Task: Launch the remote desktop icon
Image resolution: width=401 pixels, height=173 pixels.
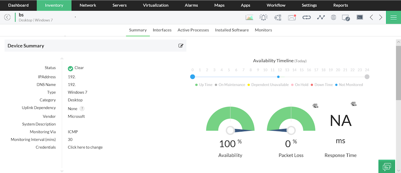Action: [346, 18]
